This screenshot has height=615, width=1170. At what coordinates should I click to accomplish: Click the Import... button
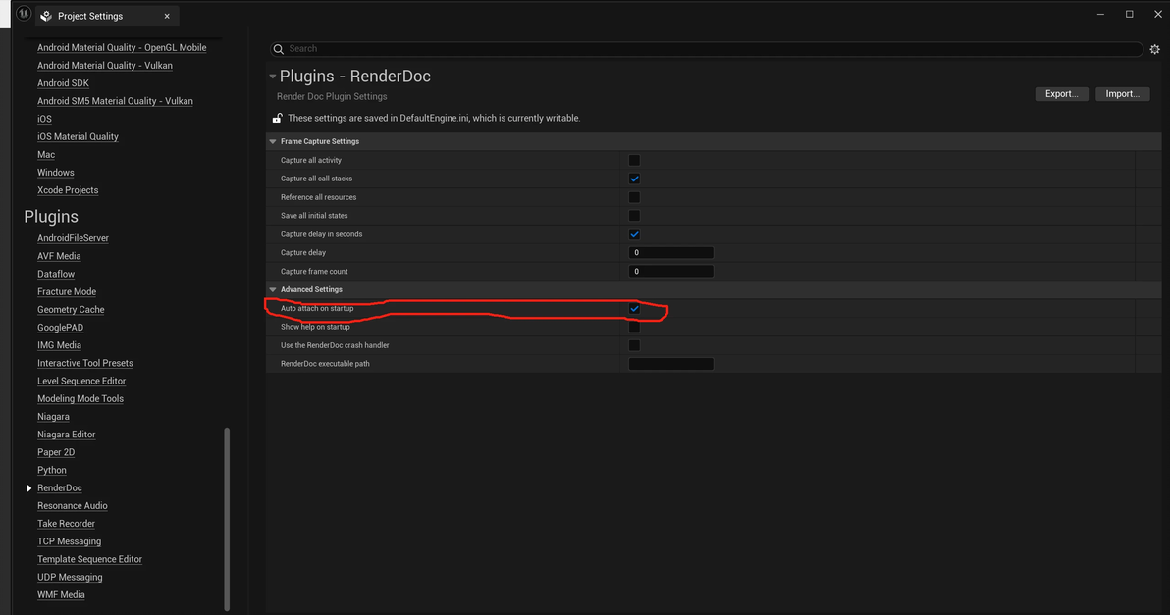(x=1122, y=94)
